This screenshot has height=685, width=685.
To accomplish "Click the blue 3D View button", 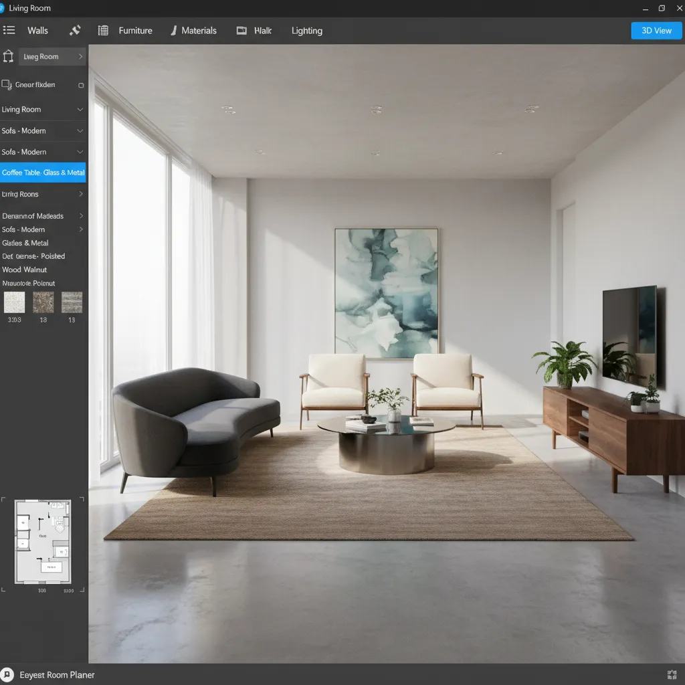I will click(x=656, y=30).
